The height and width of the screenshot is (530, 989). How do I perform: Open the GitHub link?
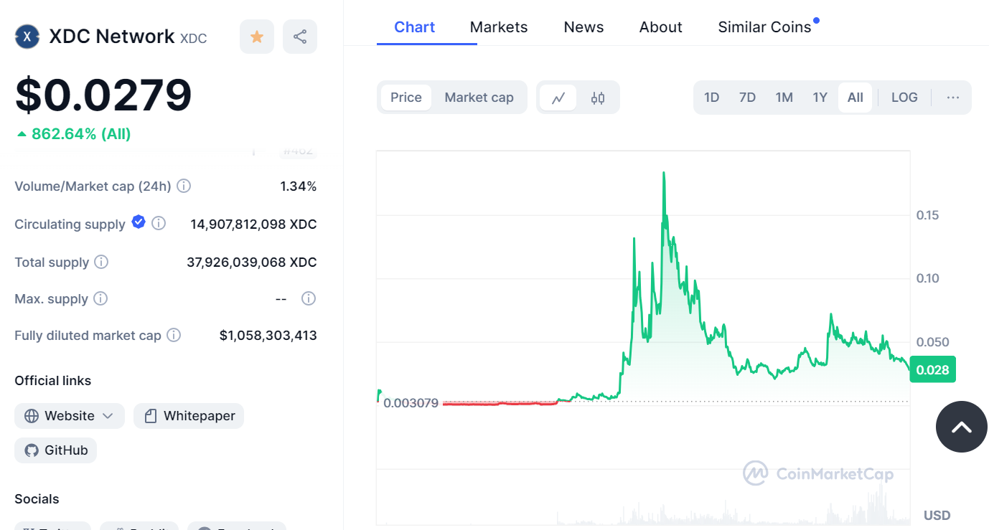pyautogui.click(x=56, y=450)
